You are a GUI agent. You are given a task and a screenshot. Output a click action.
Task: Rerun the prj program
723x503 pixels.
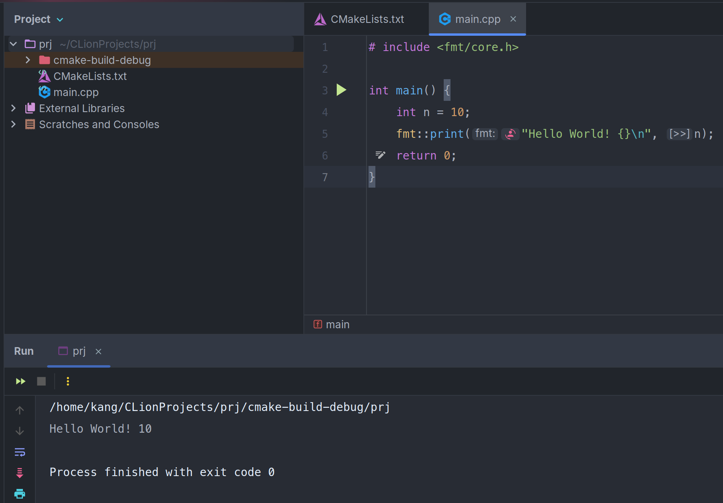coord(20,381)
